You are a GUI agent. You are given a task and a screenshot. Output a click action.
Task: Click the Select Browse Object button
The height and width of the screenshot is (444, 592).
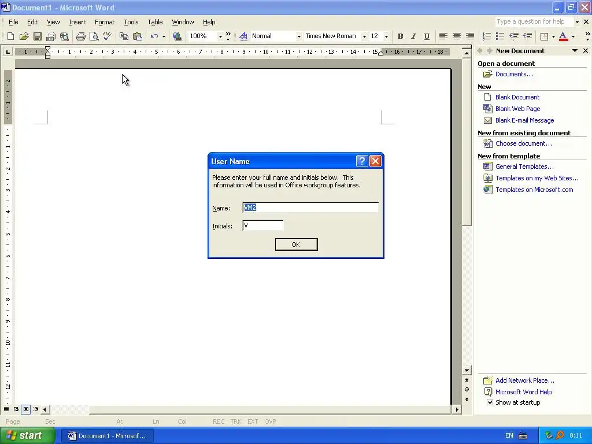coord(467,390)
